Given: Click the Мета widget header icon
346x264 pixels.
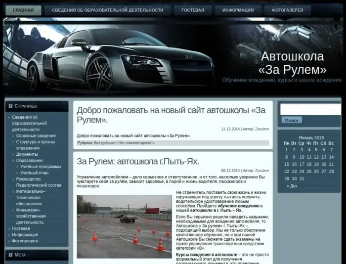Looking at the screenshot, I should (10, 255).
